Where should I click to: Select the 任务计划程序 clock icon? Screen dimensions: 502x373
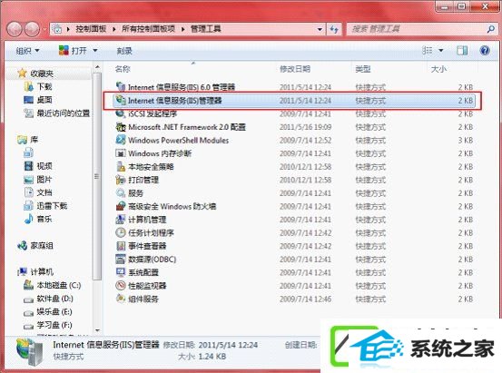pos(121,232)
